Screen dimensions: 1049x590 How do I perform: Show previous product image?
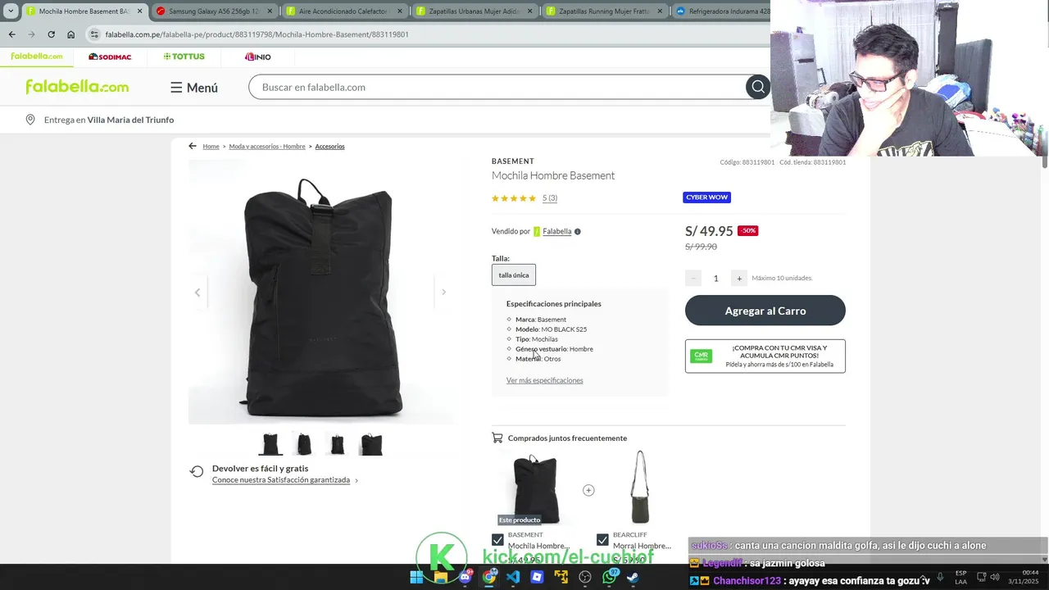pyautogui.click(x=198, y=293)
